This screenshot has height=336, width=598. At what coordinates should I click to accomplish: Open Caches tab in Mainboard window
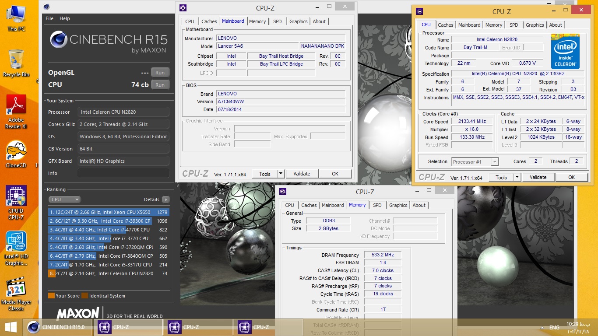(x=209, y=21)
